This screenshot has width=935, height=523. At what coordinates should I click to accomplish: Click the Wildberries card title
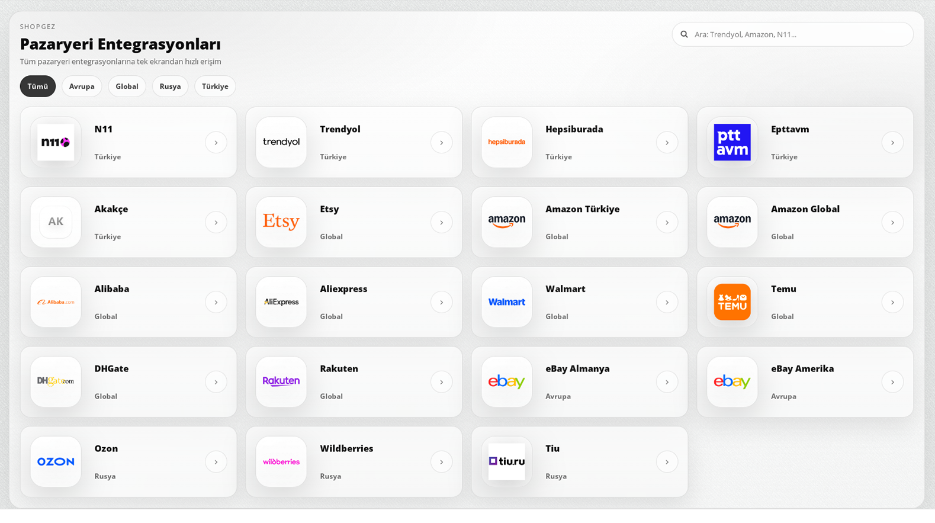(346, 448)
